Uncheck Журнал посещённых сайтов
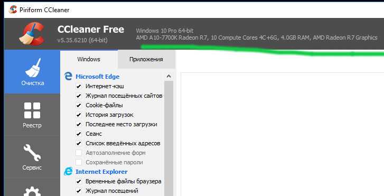 79,96
